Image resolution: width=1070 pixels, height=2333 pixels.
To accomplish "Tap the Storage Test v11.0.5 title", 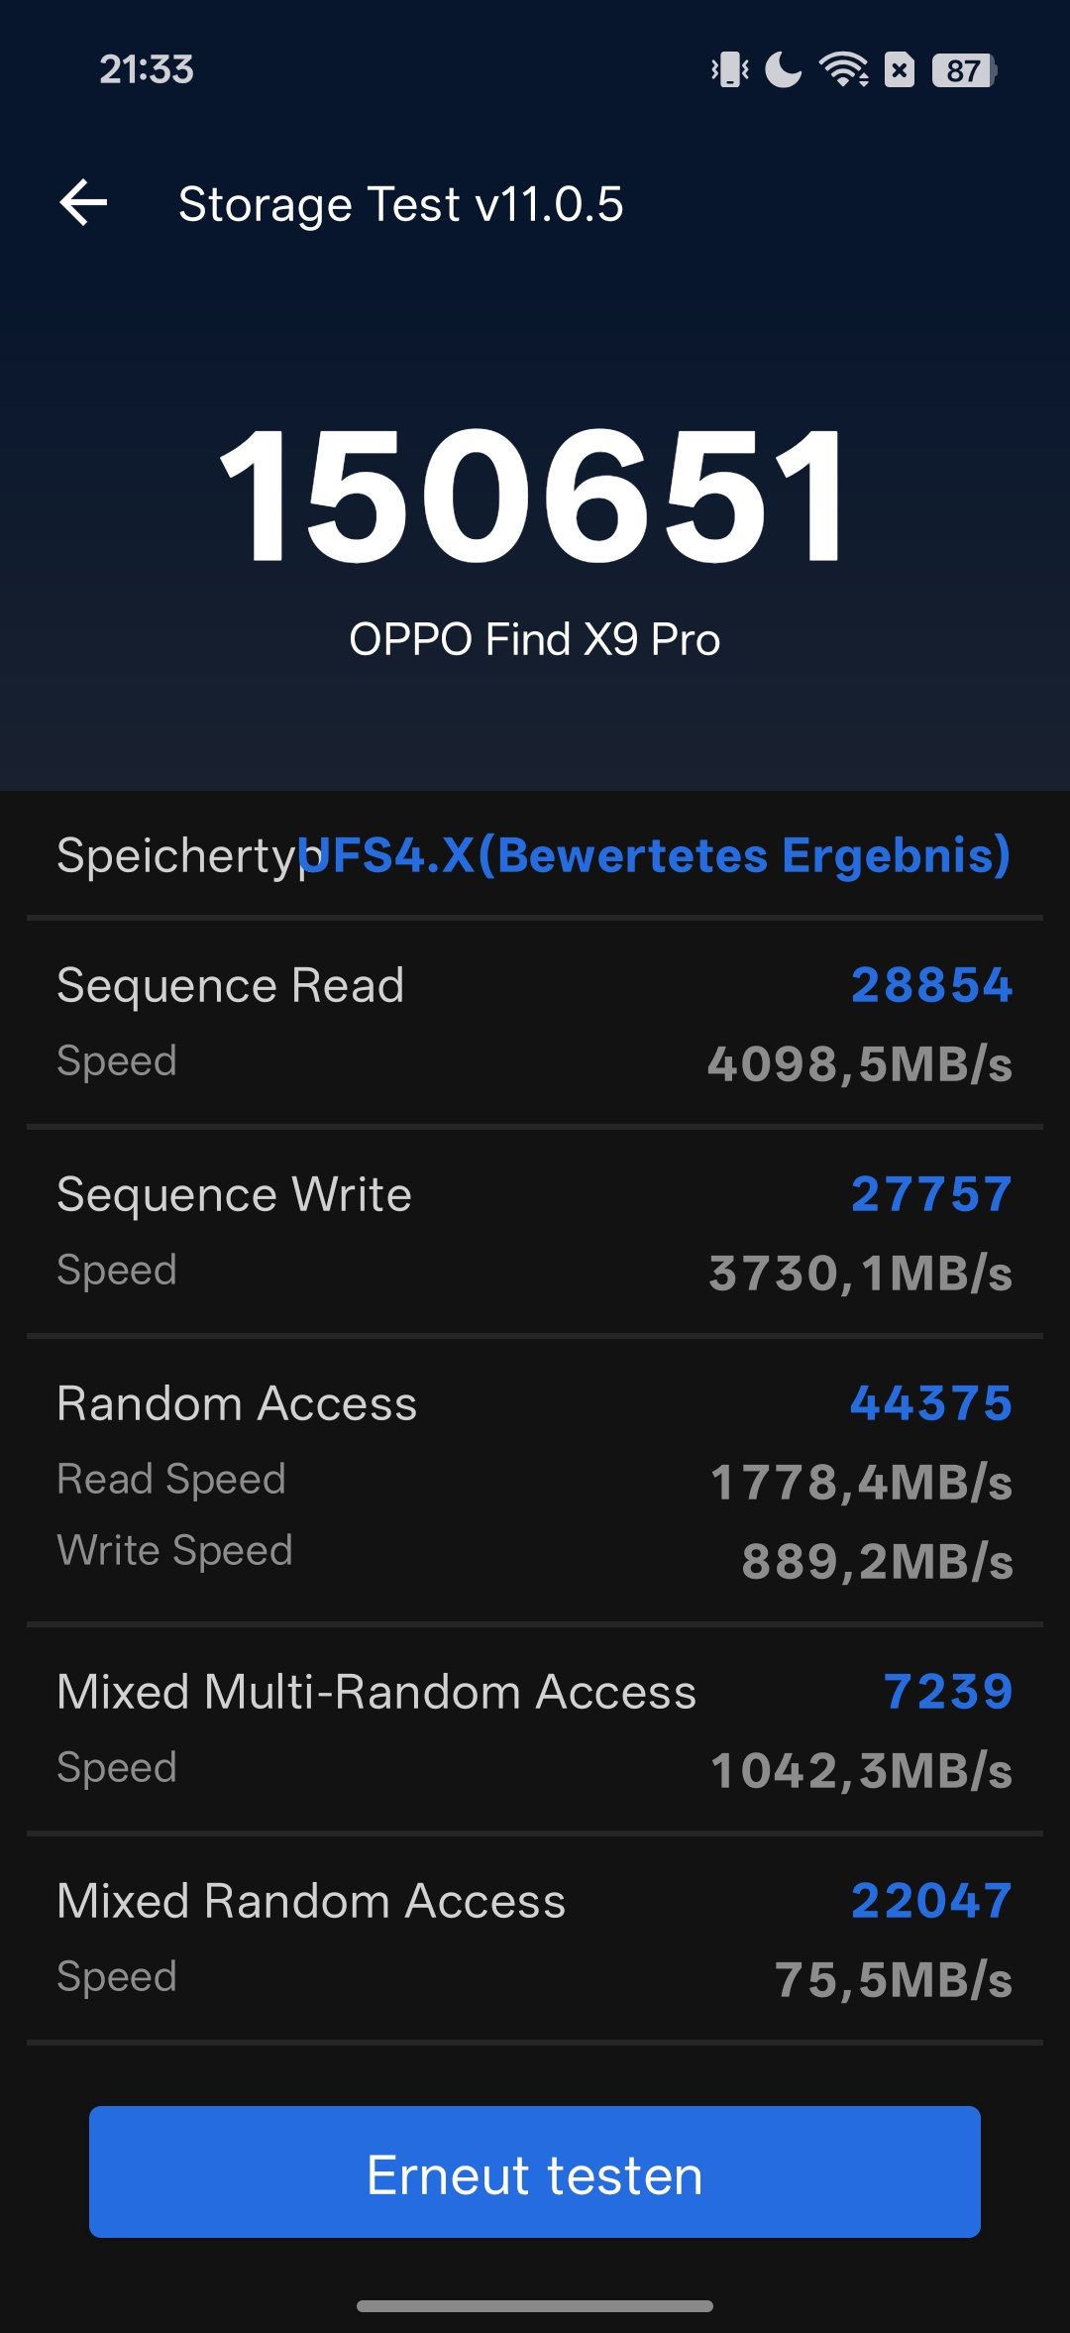I will click(x=400, y=204).
